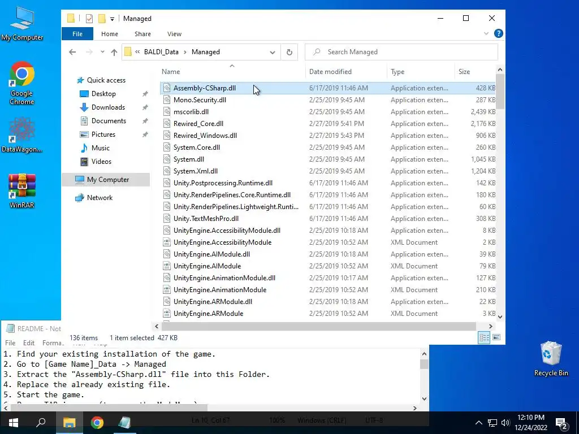The width and height of the screenshot is (579, 434).
Task: Expand address bar history dropdown
Action: coord(273,52)
